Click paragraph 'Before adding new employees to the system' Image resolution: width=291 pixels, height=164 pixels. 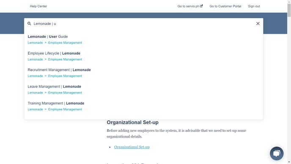coord(176,133)
